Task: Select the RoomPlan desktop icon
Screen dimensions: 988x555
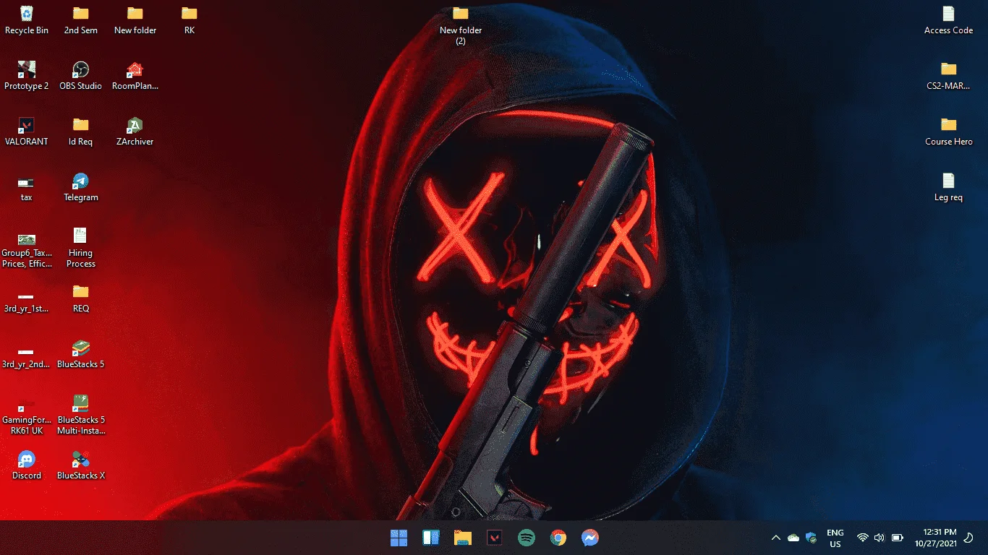Action: point(135,76)
